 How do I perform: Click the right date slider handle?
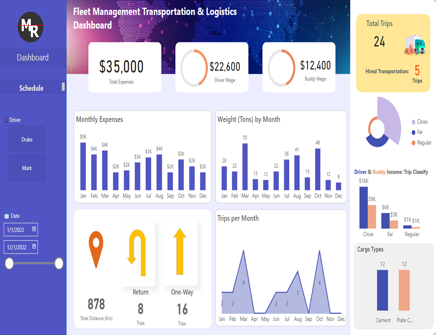pyautogui.click(x=59, y=264)
